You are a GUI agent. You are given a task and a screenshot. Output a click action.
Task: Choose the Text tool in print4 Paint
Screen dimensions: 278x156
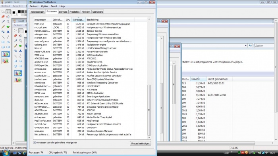click(x=8, y=32)
